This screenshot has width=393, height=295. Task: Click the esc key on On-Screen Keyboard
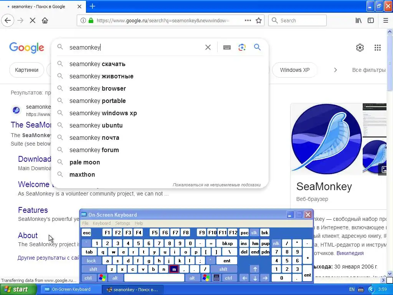pyautogui.click(x=87, y=232)
